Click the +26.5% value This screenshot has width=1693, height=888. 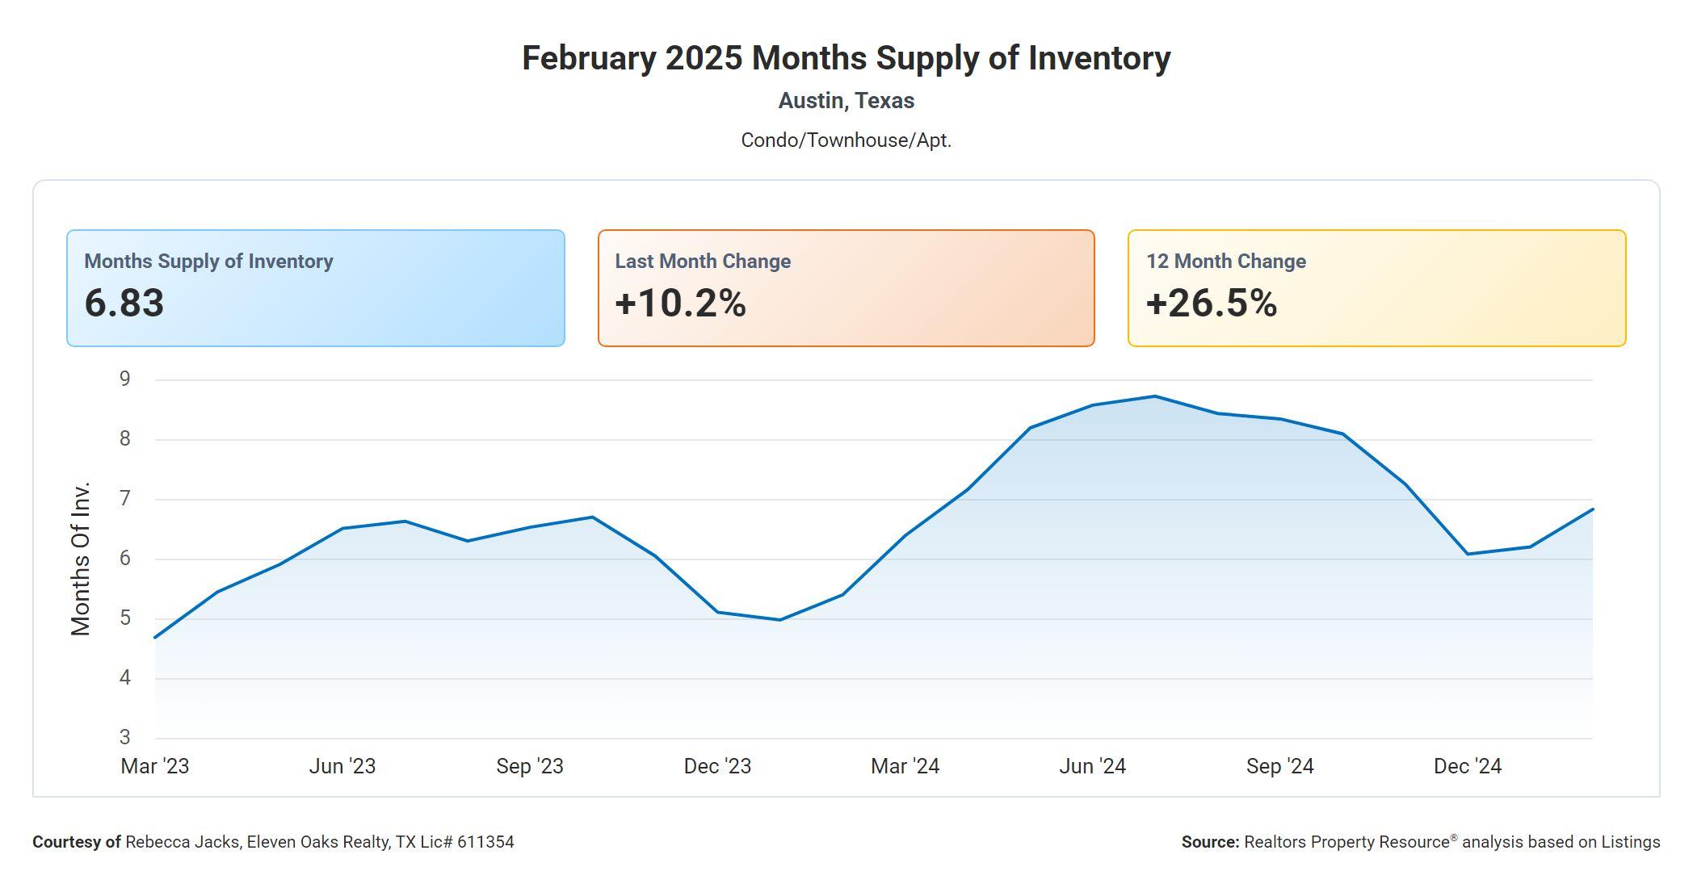1212,304
